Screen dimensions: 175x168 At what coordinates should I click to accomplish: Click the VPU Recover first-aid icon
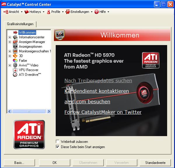click(15, 70)
